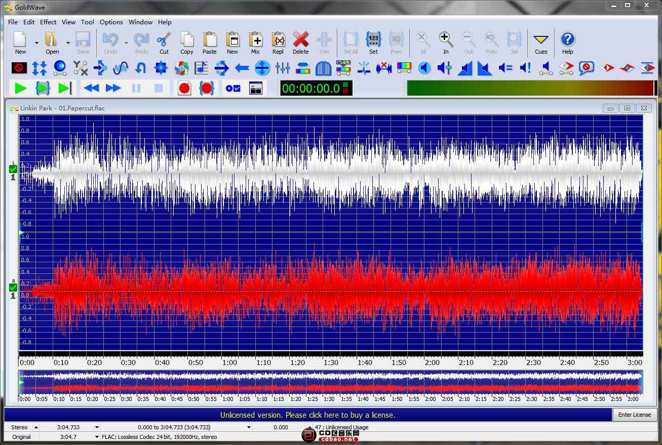This screenshot has width=662, height=445.
Task: Apply the Maximize Volume effect (speaker with exclamation)
Action: (x=525, y=68)
